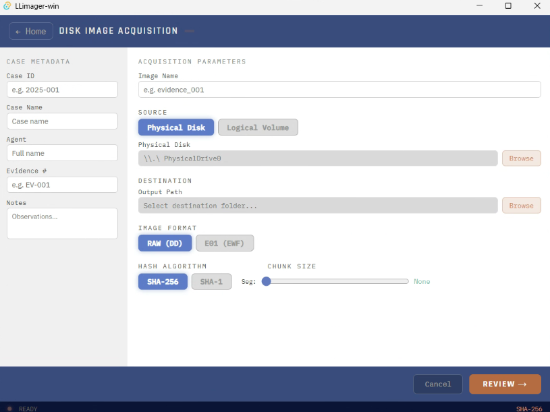Click the Notes observations text area
This screenshot has height=412, width=550.
tap(63, 223)
